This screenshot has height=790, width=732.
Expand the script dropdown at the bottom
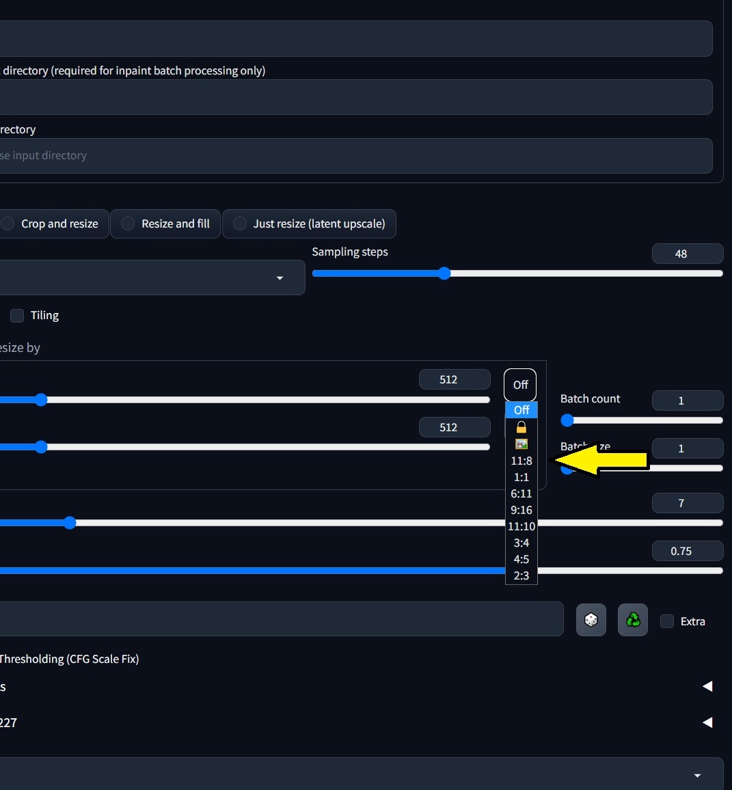click(x=697, y=775)
